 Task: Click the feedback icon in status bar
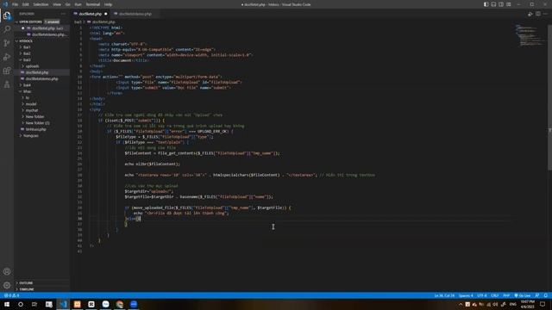[x=537, y=295]
